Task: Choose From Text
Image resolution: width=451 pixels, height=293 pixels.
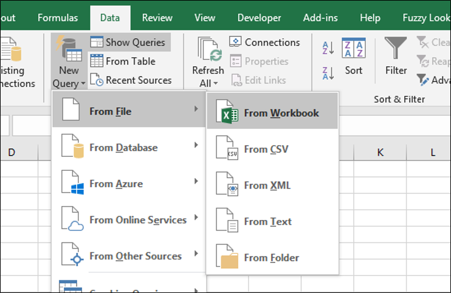Action: [272, 221]
